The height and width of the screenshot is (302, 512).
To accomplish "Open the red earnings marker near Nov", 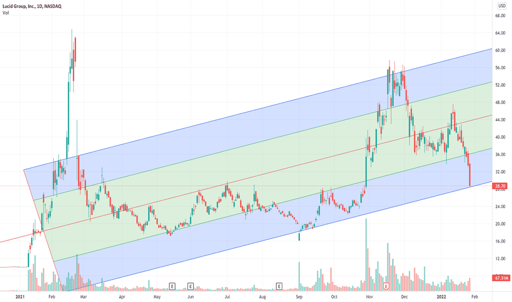I will (x=386, y=286).
